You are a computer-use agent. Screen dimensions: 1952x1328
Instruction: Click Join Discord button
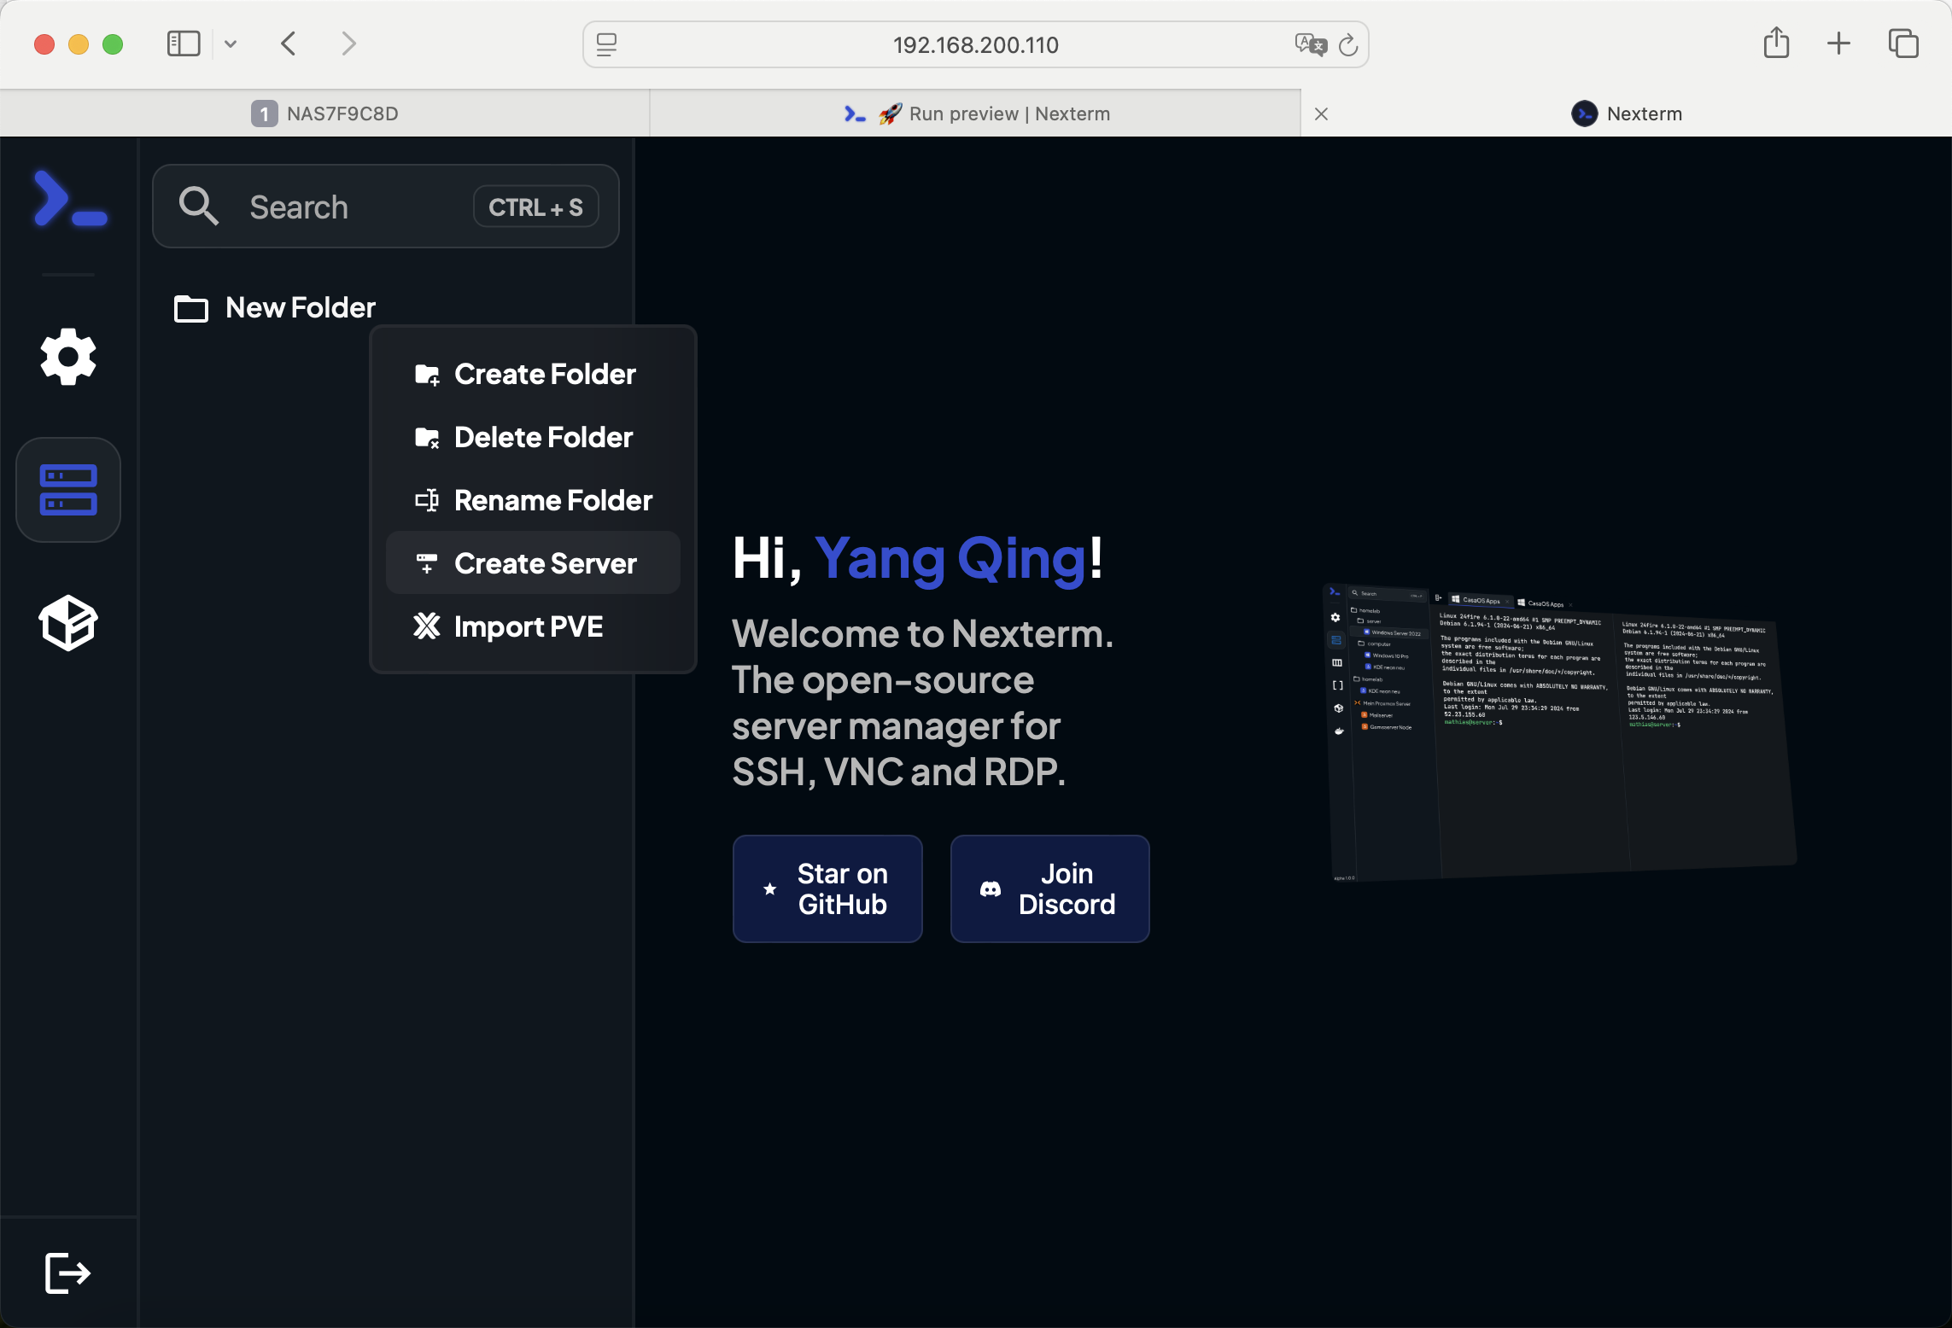pos(1049,888)
